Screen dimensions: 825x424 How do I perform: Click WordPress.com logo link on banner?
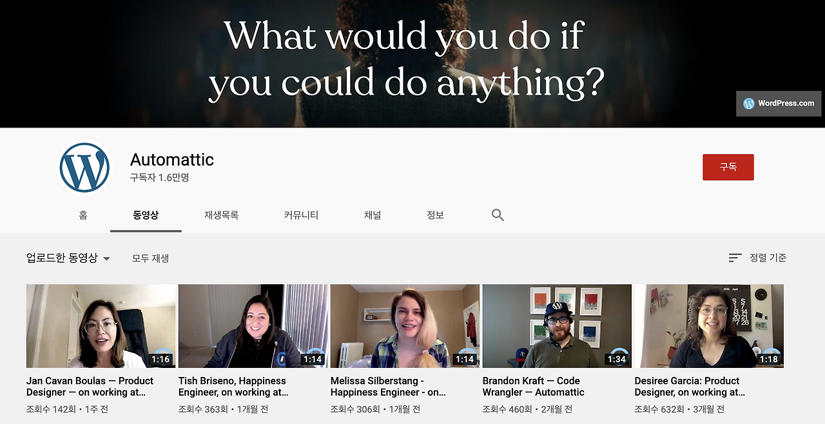(779, 103)
